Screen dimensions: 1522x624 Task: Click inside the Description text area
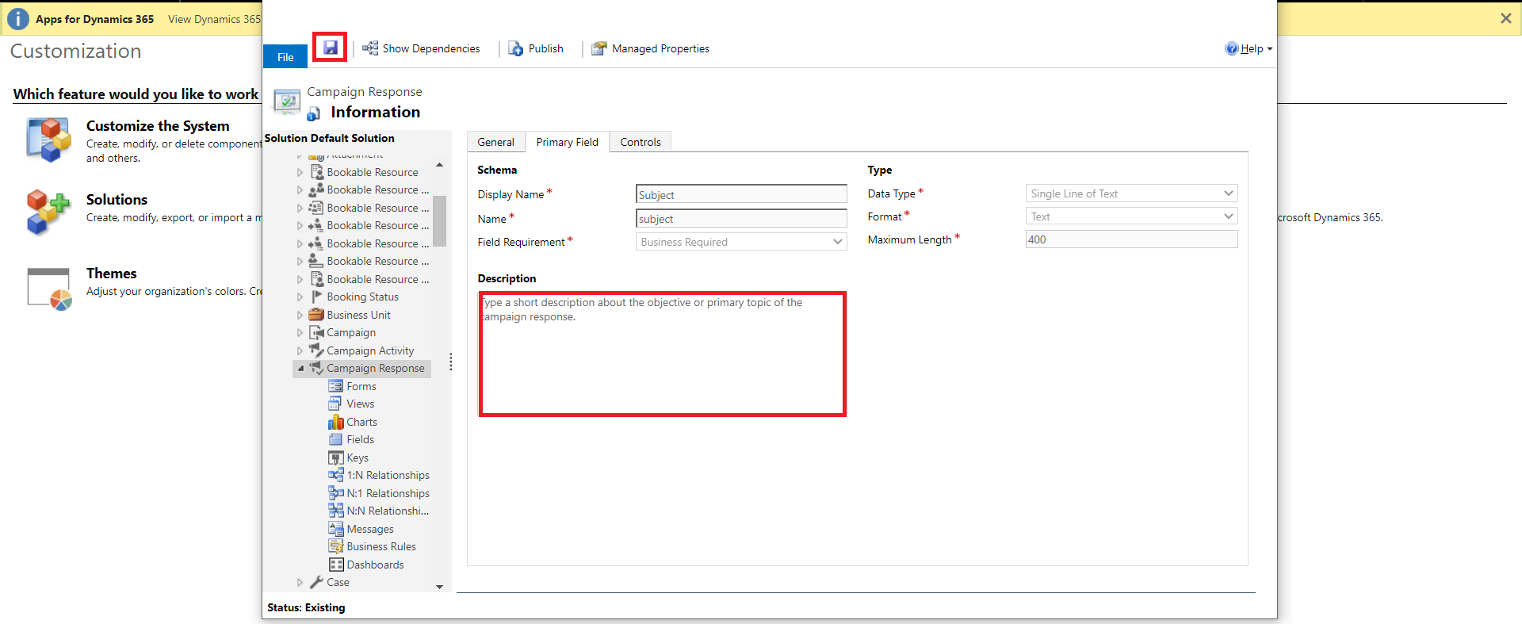pos(663,354)
